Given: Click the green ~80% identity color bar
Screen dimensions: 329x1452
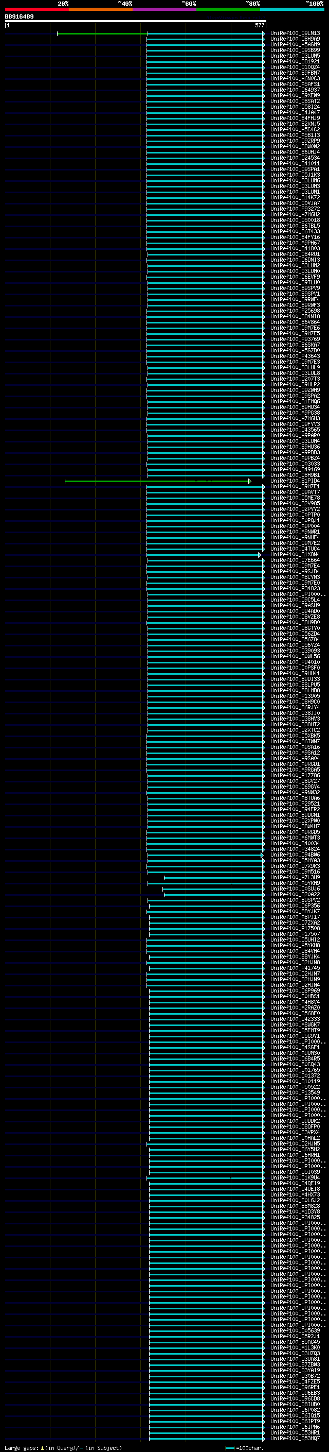Looking at the screenshot, I should (x=228, y=9).
